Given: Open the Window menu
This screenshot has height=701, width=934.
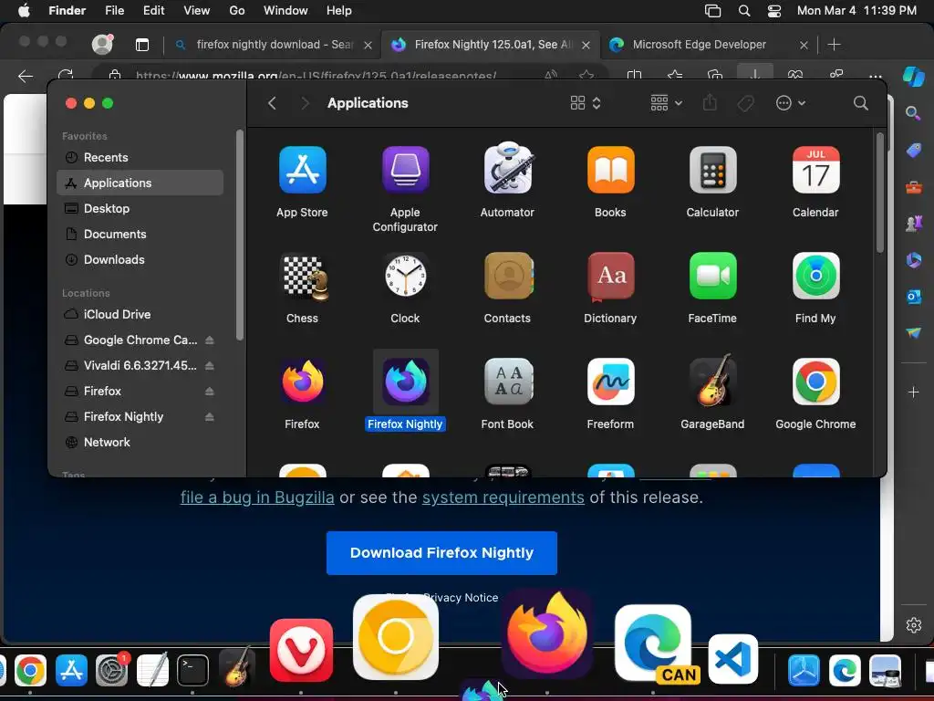Looking at the screenshot, I should (x=285, y=11).
